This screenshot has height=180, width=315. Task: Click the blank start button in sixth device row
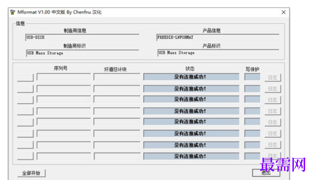tap(25, 133)
